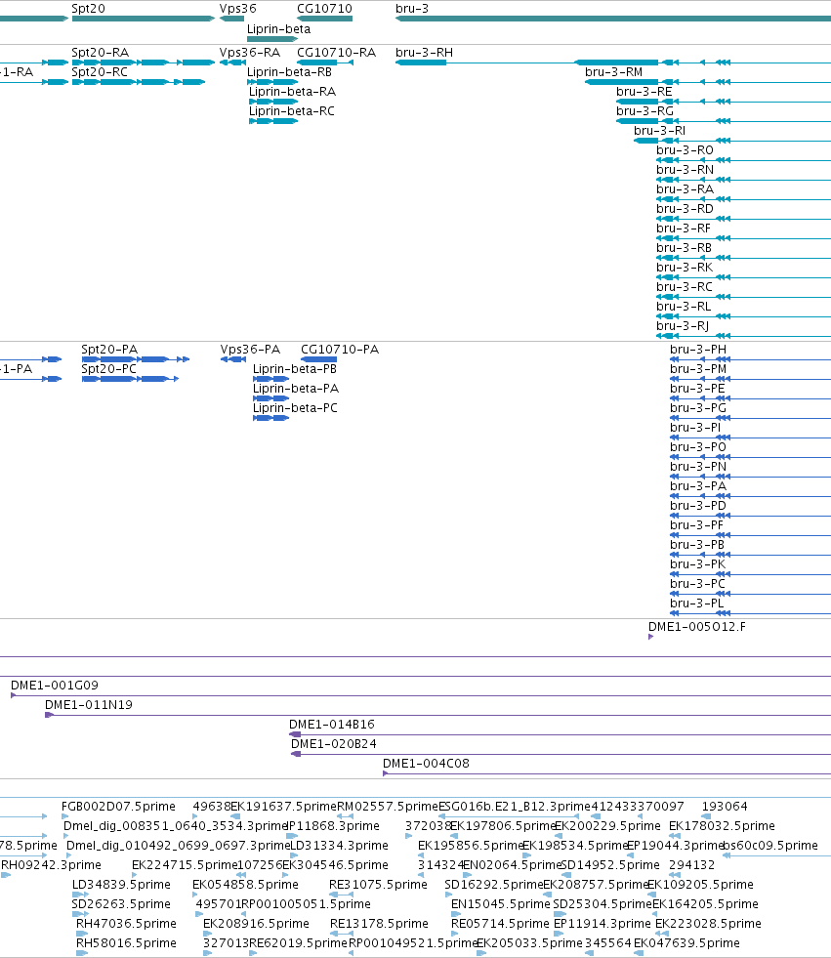Click protein Liprin-beta-PB
The image size is (831, 958).
tap(271, 379)
